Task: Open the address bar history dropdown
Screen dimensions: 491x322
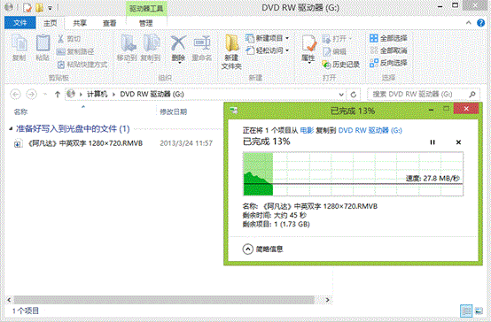Action: coord(341,95)
